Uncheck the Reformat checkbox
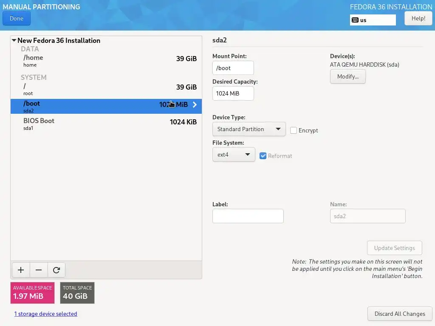The height and width of the screenshot is (326, 435). click(x=263, y=156)
